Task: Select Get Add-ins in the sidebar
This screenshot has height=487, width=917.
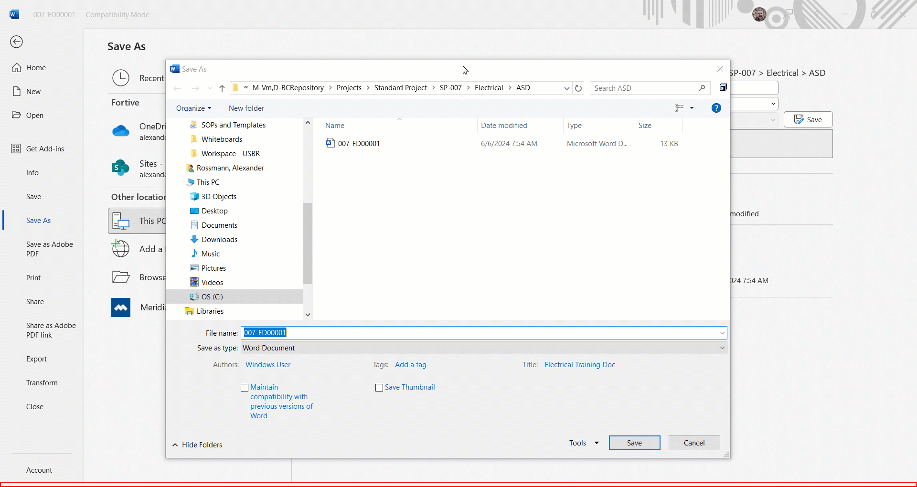Action: coord(45,148)
